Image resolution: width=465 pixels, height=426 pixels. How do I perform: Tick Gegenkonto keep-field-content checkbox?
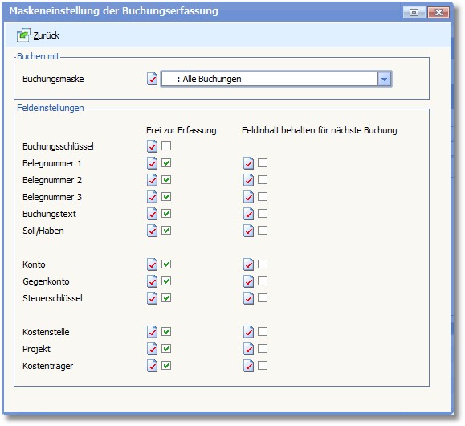click(263, 281)
